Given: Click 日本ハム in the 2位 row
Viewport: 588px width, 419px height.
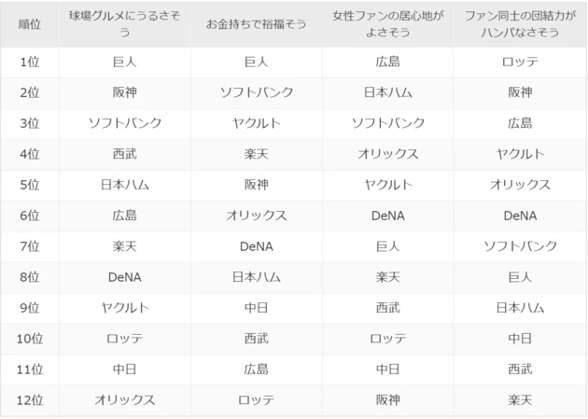Looking at the screenshot, I should click(x=387, y=93).
